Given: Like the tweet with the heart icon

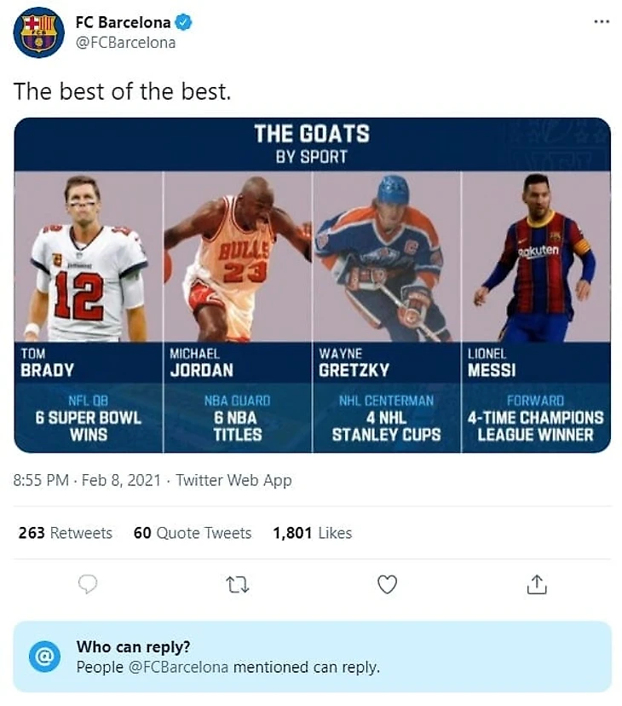Looking at the screenshot, I should click(x=387, y=584).
